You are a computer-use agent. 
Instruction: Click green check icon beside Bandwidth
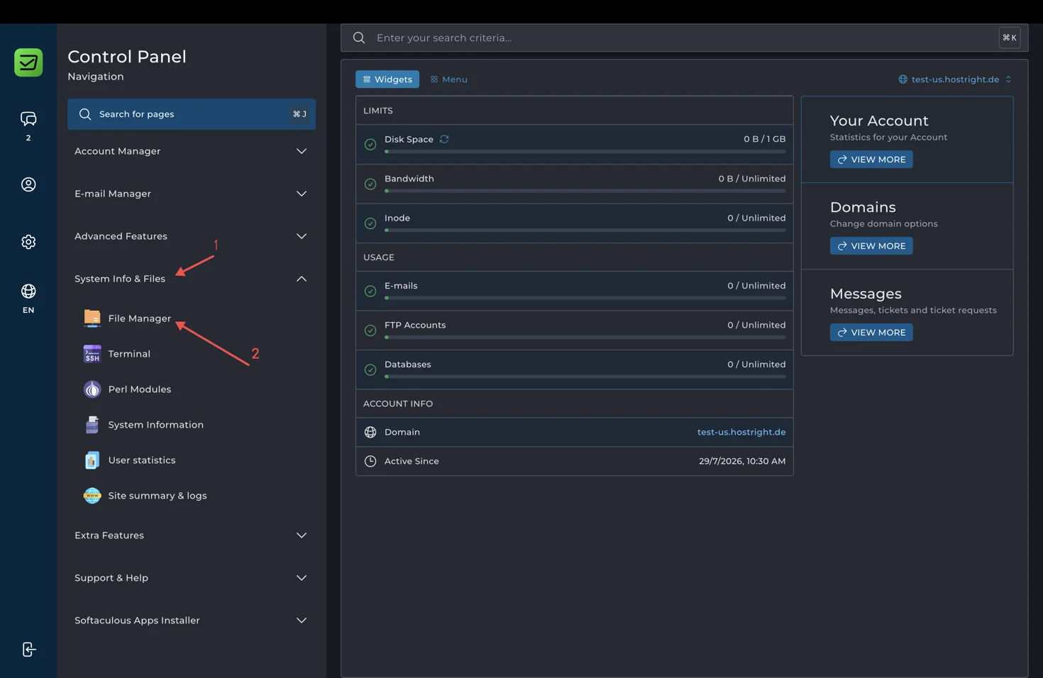370,184
